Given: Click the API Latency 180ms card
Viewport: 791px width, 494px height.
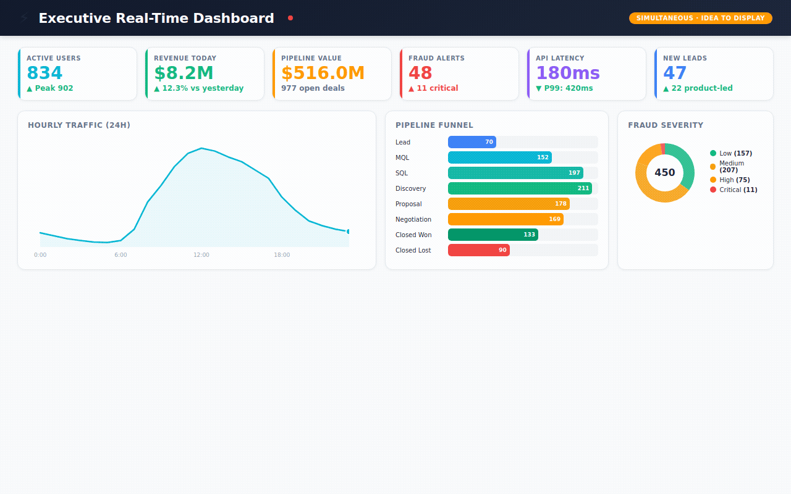Looking at the screenshot, I should click(x=586, y=73).
